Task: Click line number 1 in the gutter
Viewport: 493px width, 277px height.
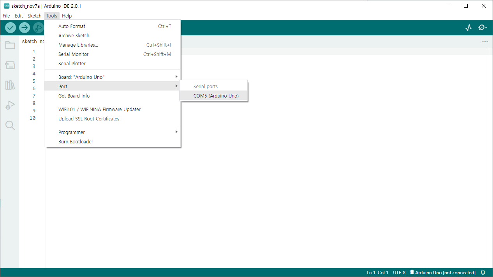Action: point(34,52)
